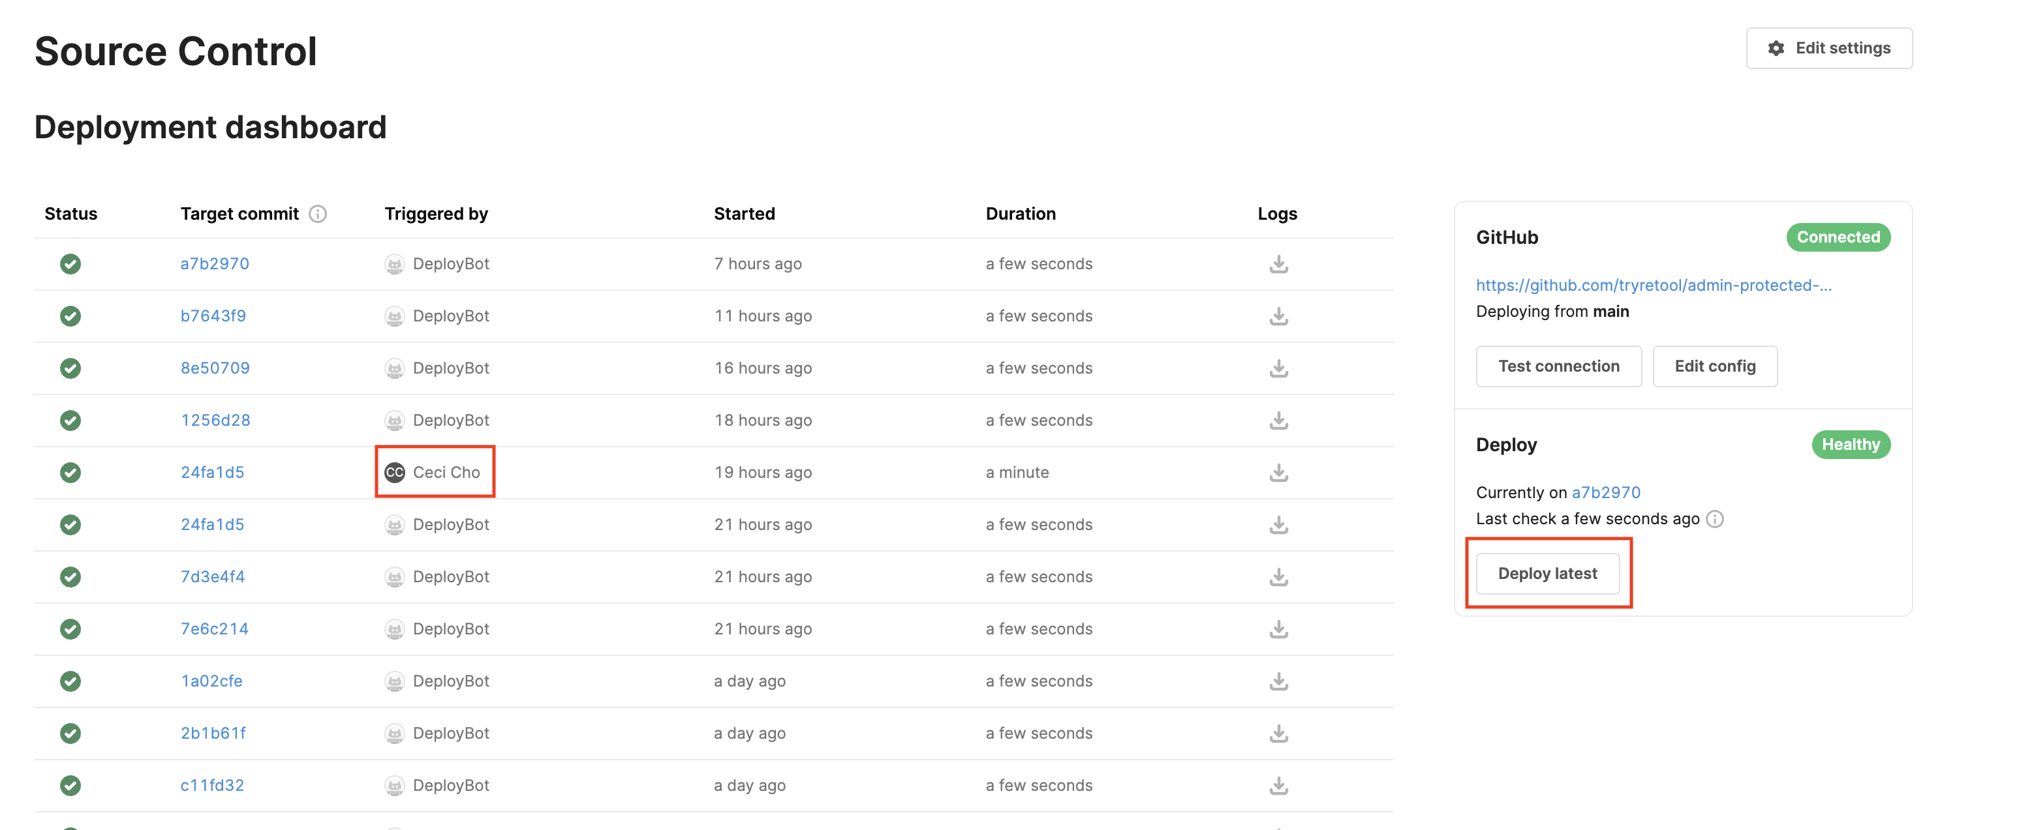The width and height of the screenshot is (2034, 830).
Task: Open the GitHub repository URL link
Action: (x=1653, y=285)
